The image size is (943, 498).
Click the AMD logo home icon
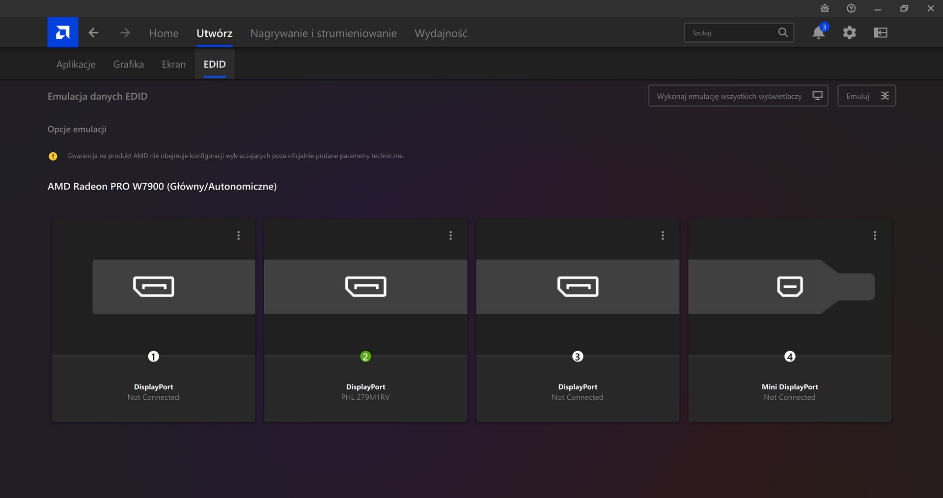tap(63, 32)
